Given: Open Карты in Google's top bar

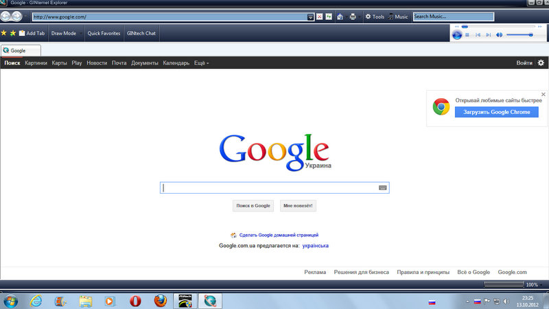Looking at the screenshot, I should [59, 63].
